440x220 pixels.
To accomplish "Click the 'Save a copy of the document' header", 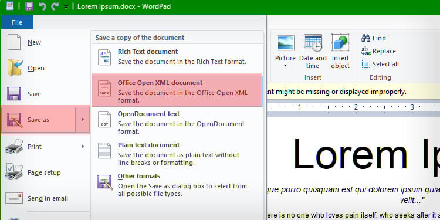I will (140, 38).
